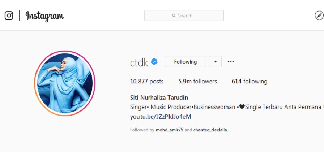This screenshot has height=152, width=324.
Task: Click the ctdk username heading
Action: [x=139, y=63]
